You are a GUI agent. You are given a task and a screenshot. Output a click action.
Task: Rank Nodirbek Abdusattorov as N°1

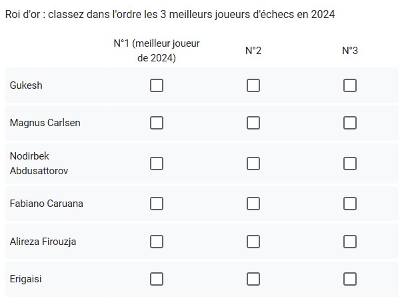point(157,164)
